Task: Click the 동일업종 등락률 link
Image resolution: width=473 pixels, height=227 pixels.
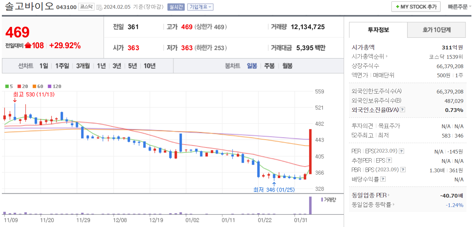Action: click(x=372, y=205)
